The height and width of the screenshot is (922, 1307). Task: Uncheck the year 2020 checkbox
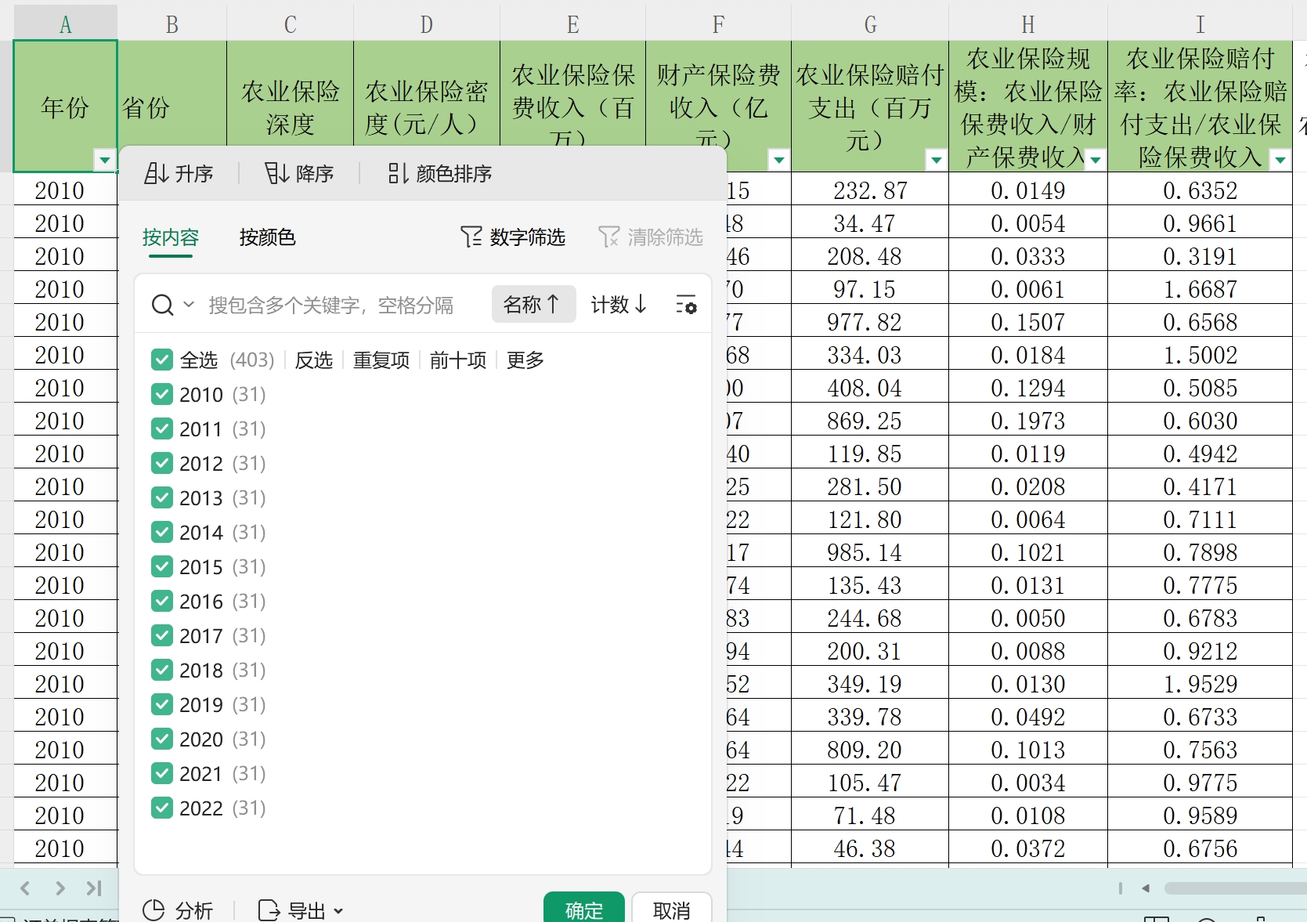162,739
